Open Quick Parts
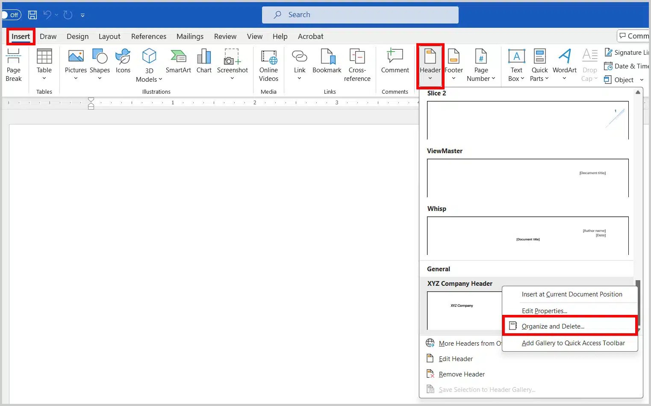This screenshot has height=406, width=651. tap(539, 65)
